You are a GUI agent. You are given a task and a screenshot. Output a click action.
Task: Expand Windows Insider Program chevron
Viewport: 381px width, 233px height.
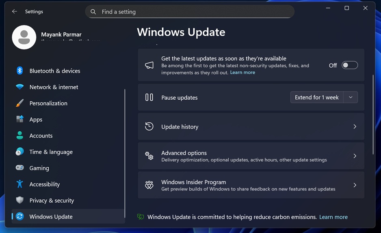click(355, 185)
